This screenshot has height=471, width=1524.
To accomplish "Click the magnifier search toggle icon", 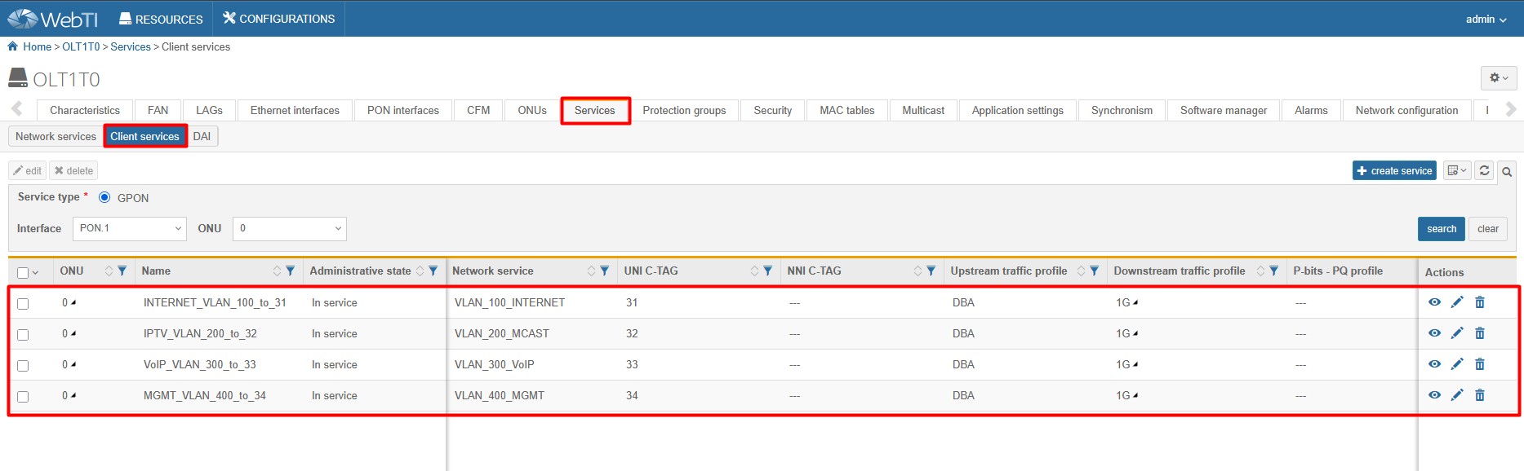I will coord(1507,171).
